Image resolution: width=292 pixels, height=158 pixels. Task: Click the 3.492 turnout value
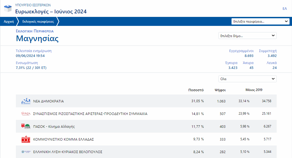point(272,56)
